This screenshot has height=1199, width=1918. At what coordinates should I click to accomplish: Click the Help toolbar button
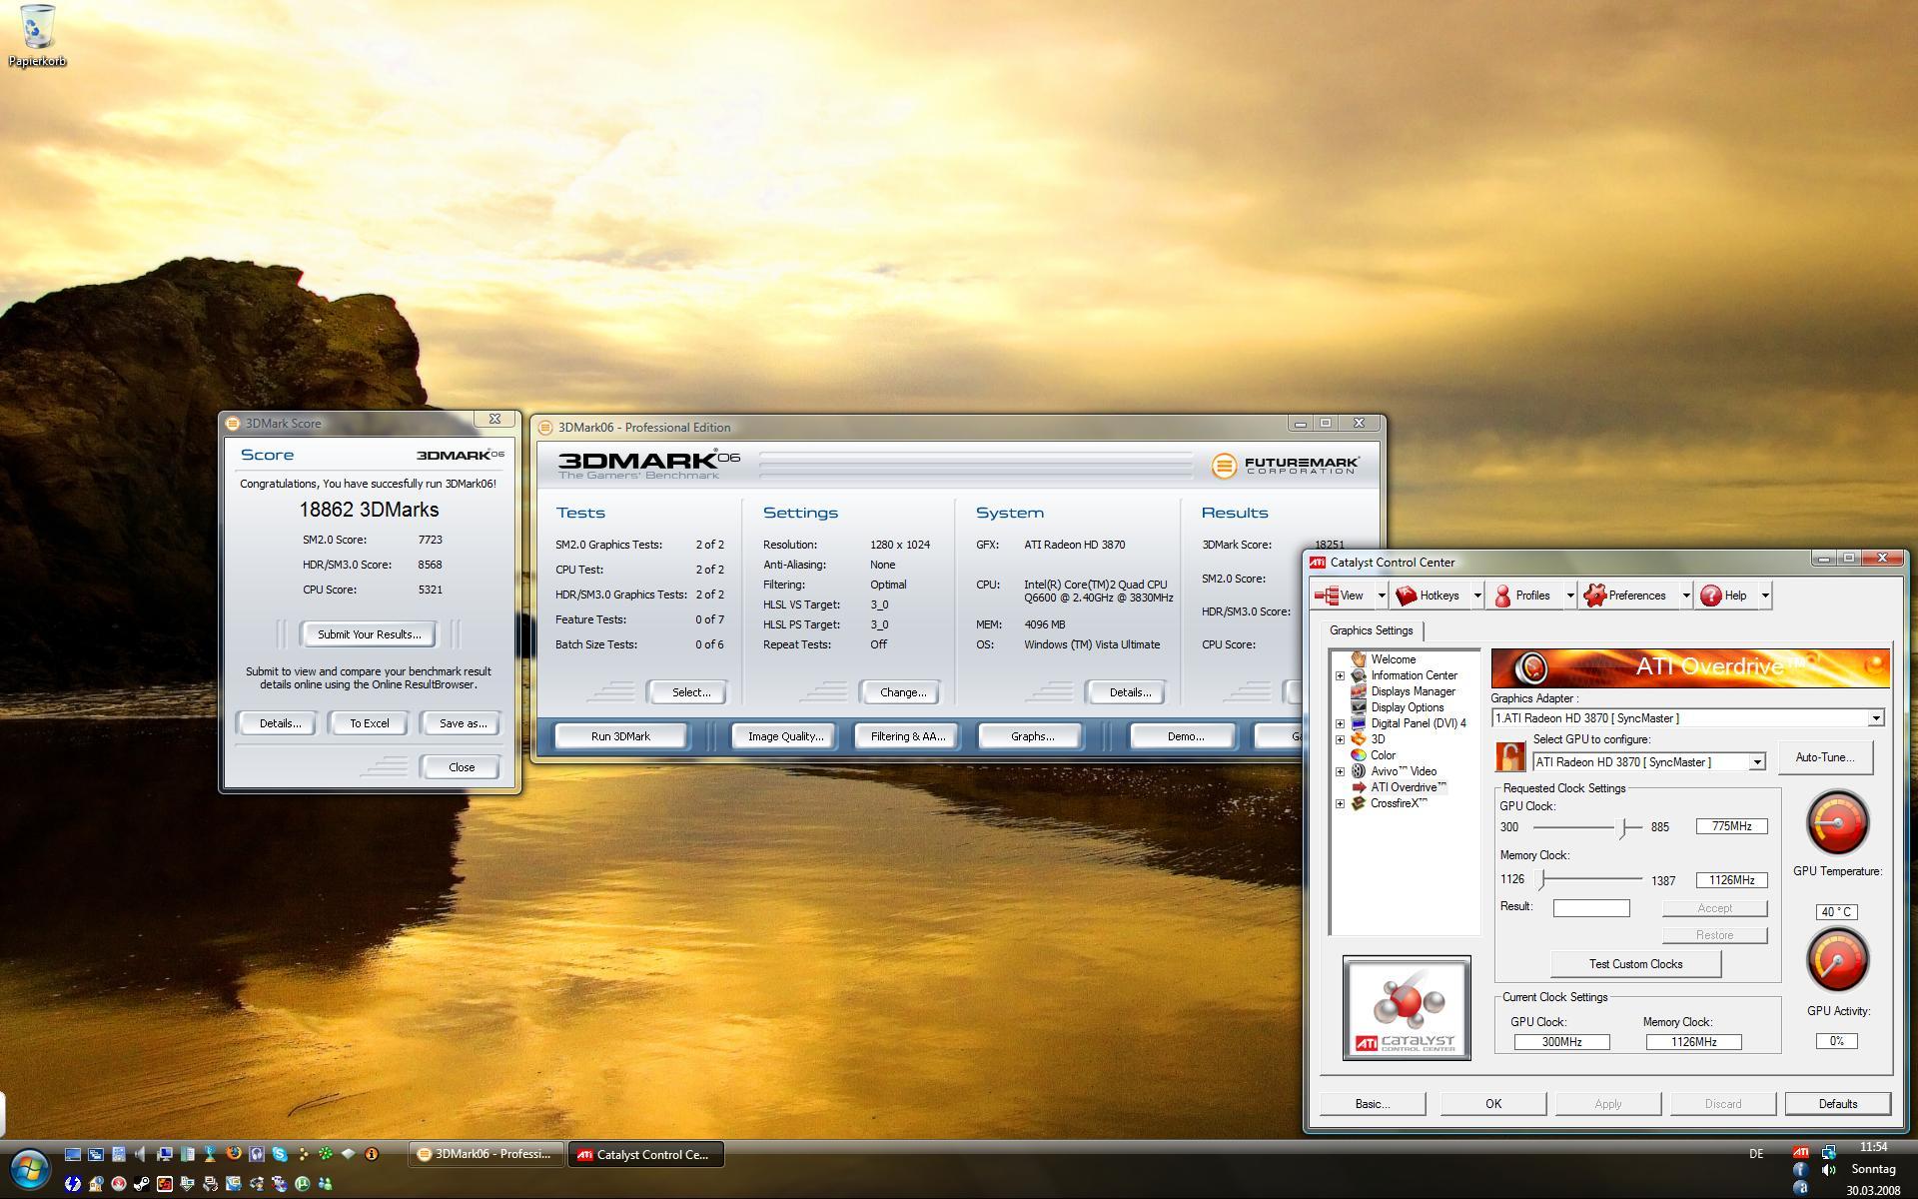(1726, 596)
